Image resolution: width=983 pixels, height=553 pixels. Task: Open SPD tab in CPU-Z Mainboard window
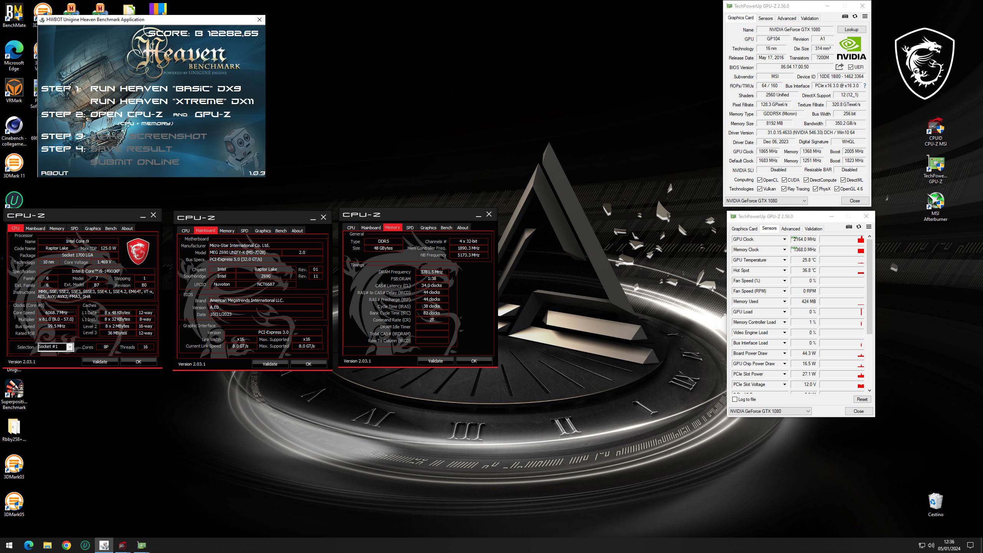pyautogui.click(x=244, y=231)
